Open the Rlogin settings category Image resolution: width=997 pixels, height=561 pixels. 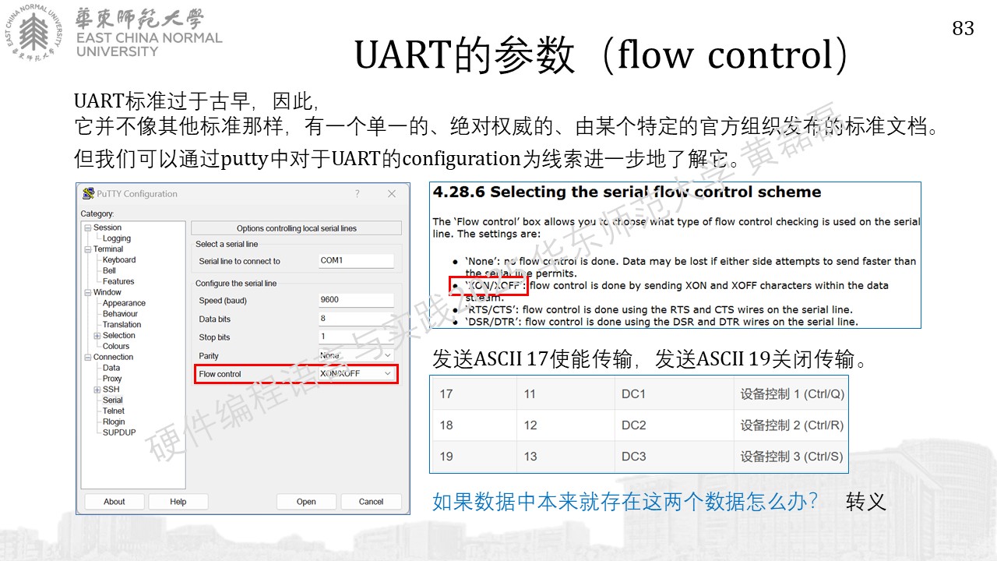click(114, 422)
